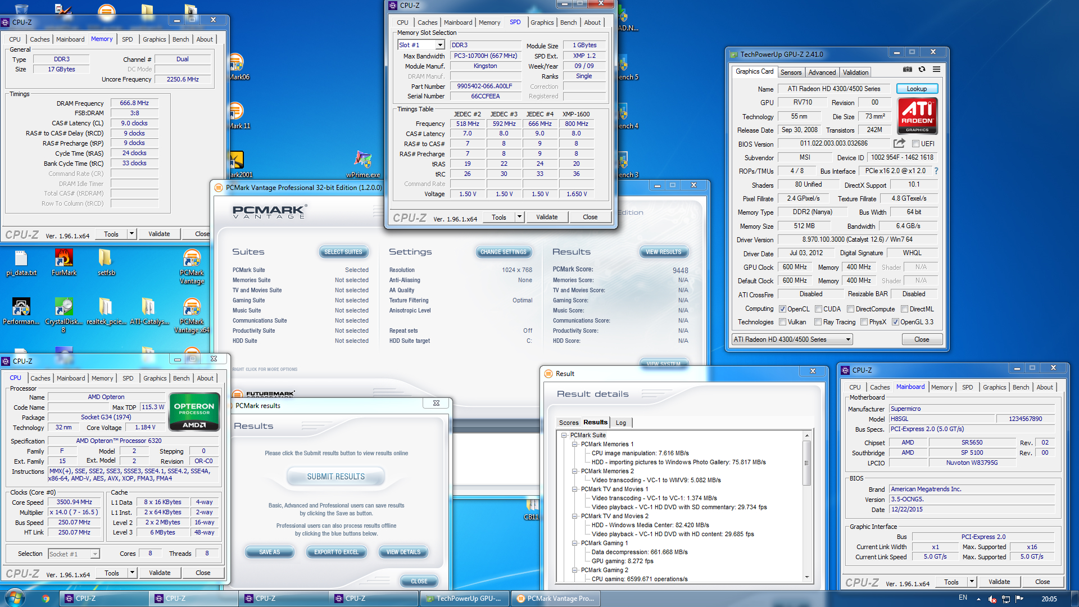
Task: Click the GPU-Z refresh icon
Action: [x=922, y=70]
